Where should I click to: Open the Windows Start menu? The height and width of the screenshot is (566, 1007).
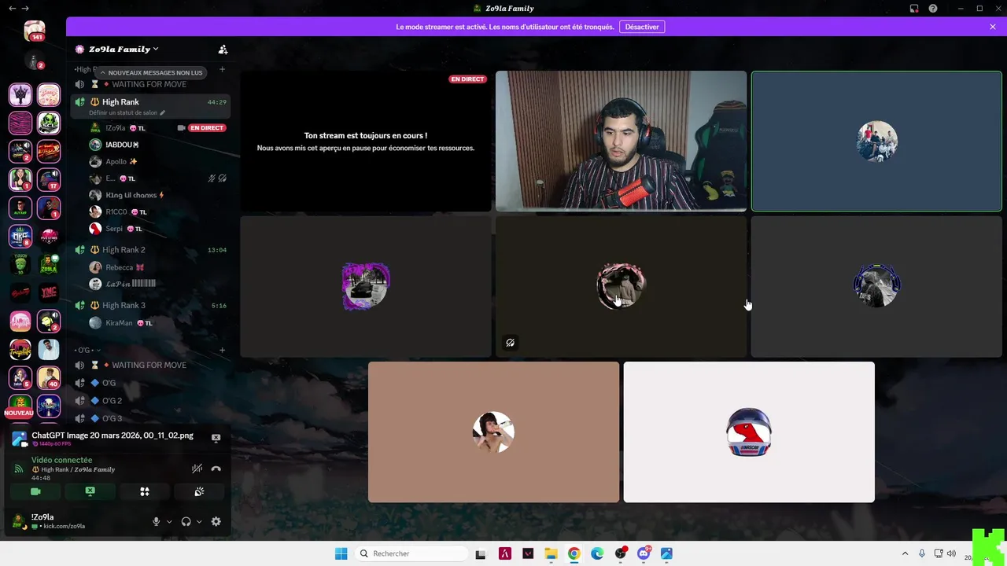341,553
